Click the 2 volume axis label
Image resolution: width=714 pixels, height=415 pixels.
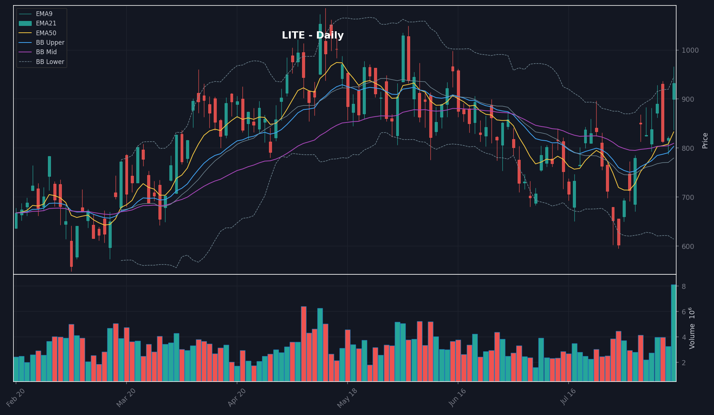click(x=684, y=363)
